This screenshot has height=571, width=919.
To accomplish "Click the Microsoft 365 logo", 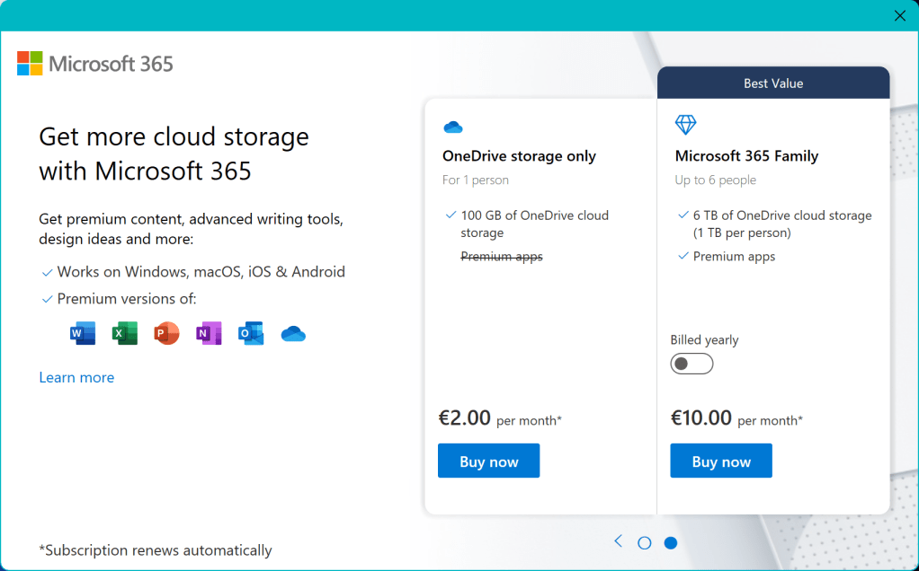I will click(x=95, y=64).
